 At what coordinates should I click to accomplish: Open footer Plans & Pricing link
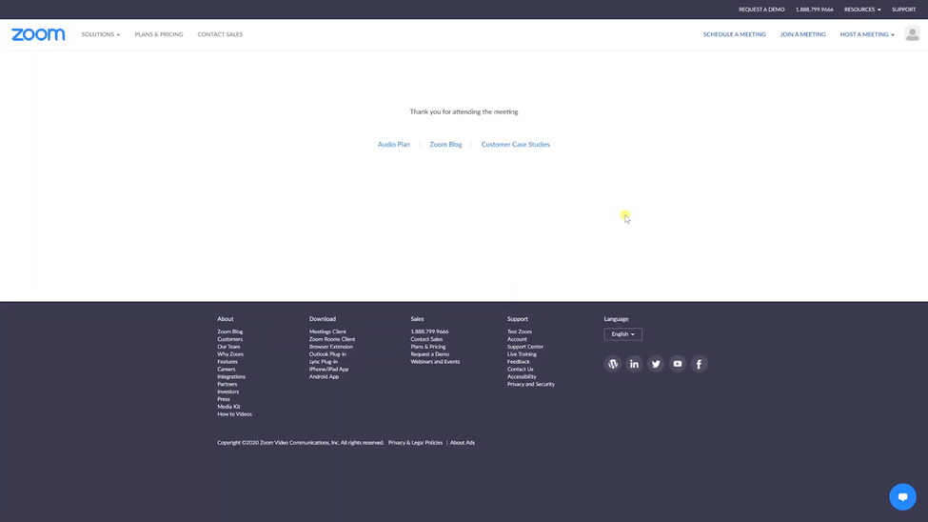[x=428, y=347]
